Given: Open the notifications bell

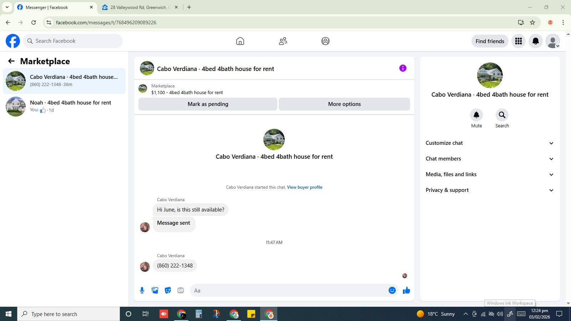Looking at the screenshot, I should 536,41.
